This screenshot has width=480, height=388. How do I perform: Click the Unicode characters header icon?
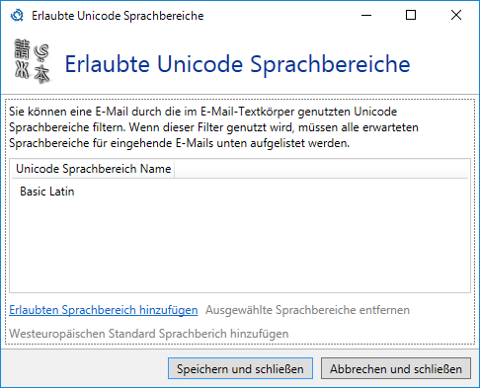tap(33, 61)
